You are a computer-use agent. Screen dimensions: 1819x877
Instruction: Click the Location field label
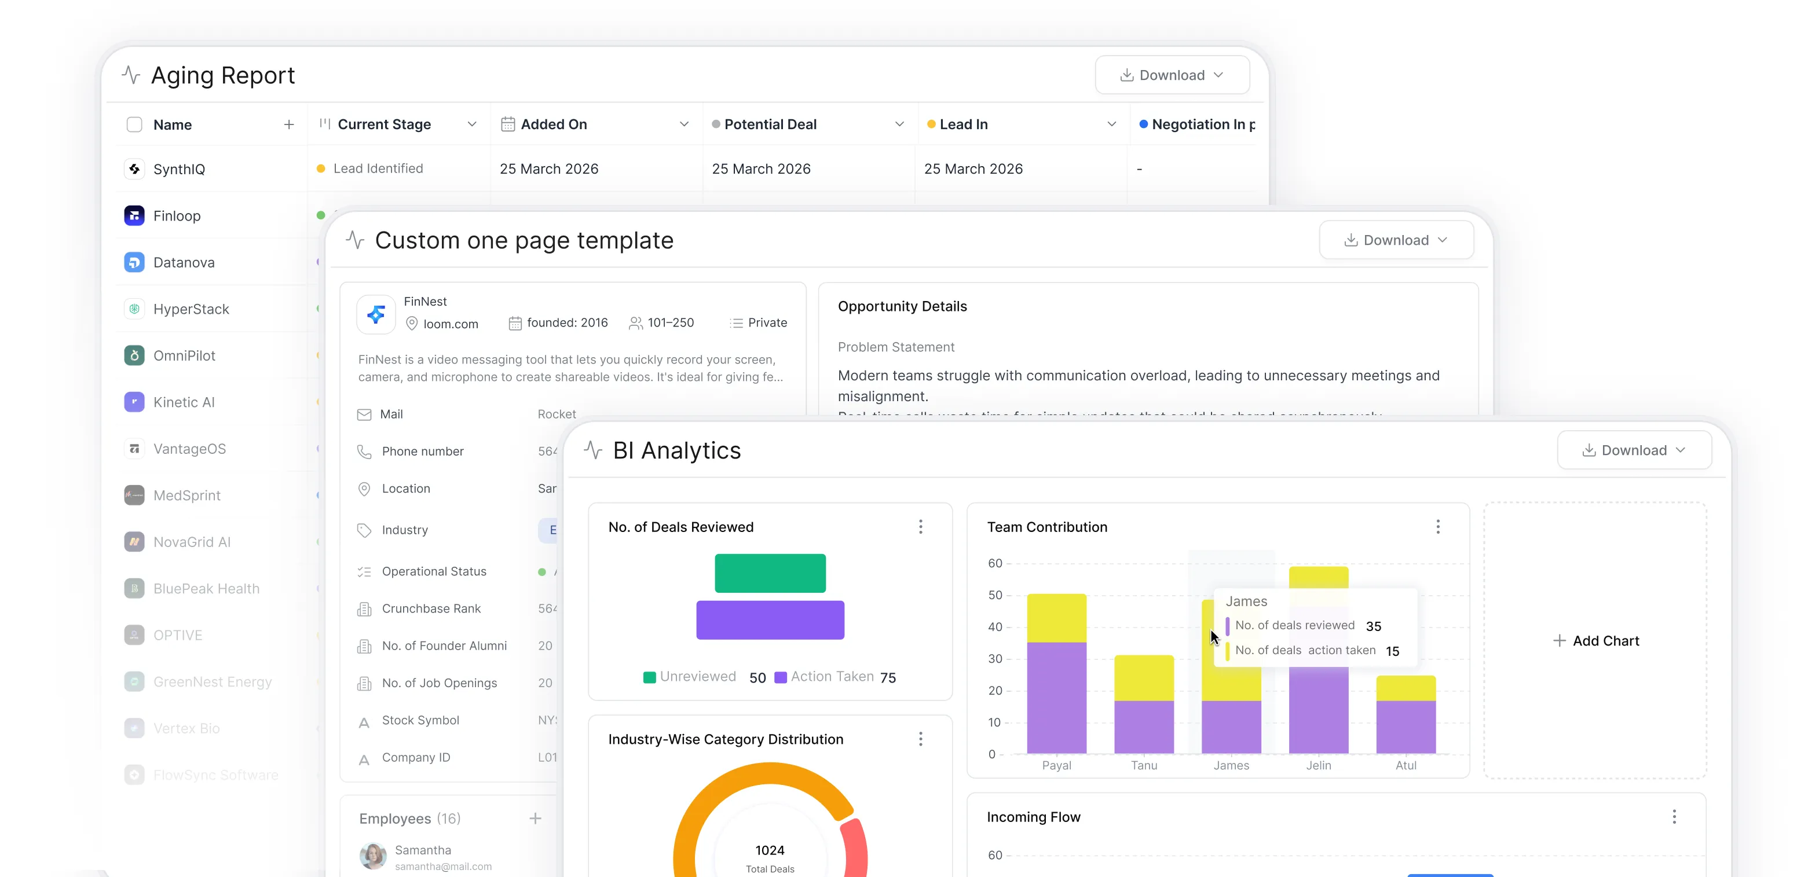point(406,489)
